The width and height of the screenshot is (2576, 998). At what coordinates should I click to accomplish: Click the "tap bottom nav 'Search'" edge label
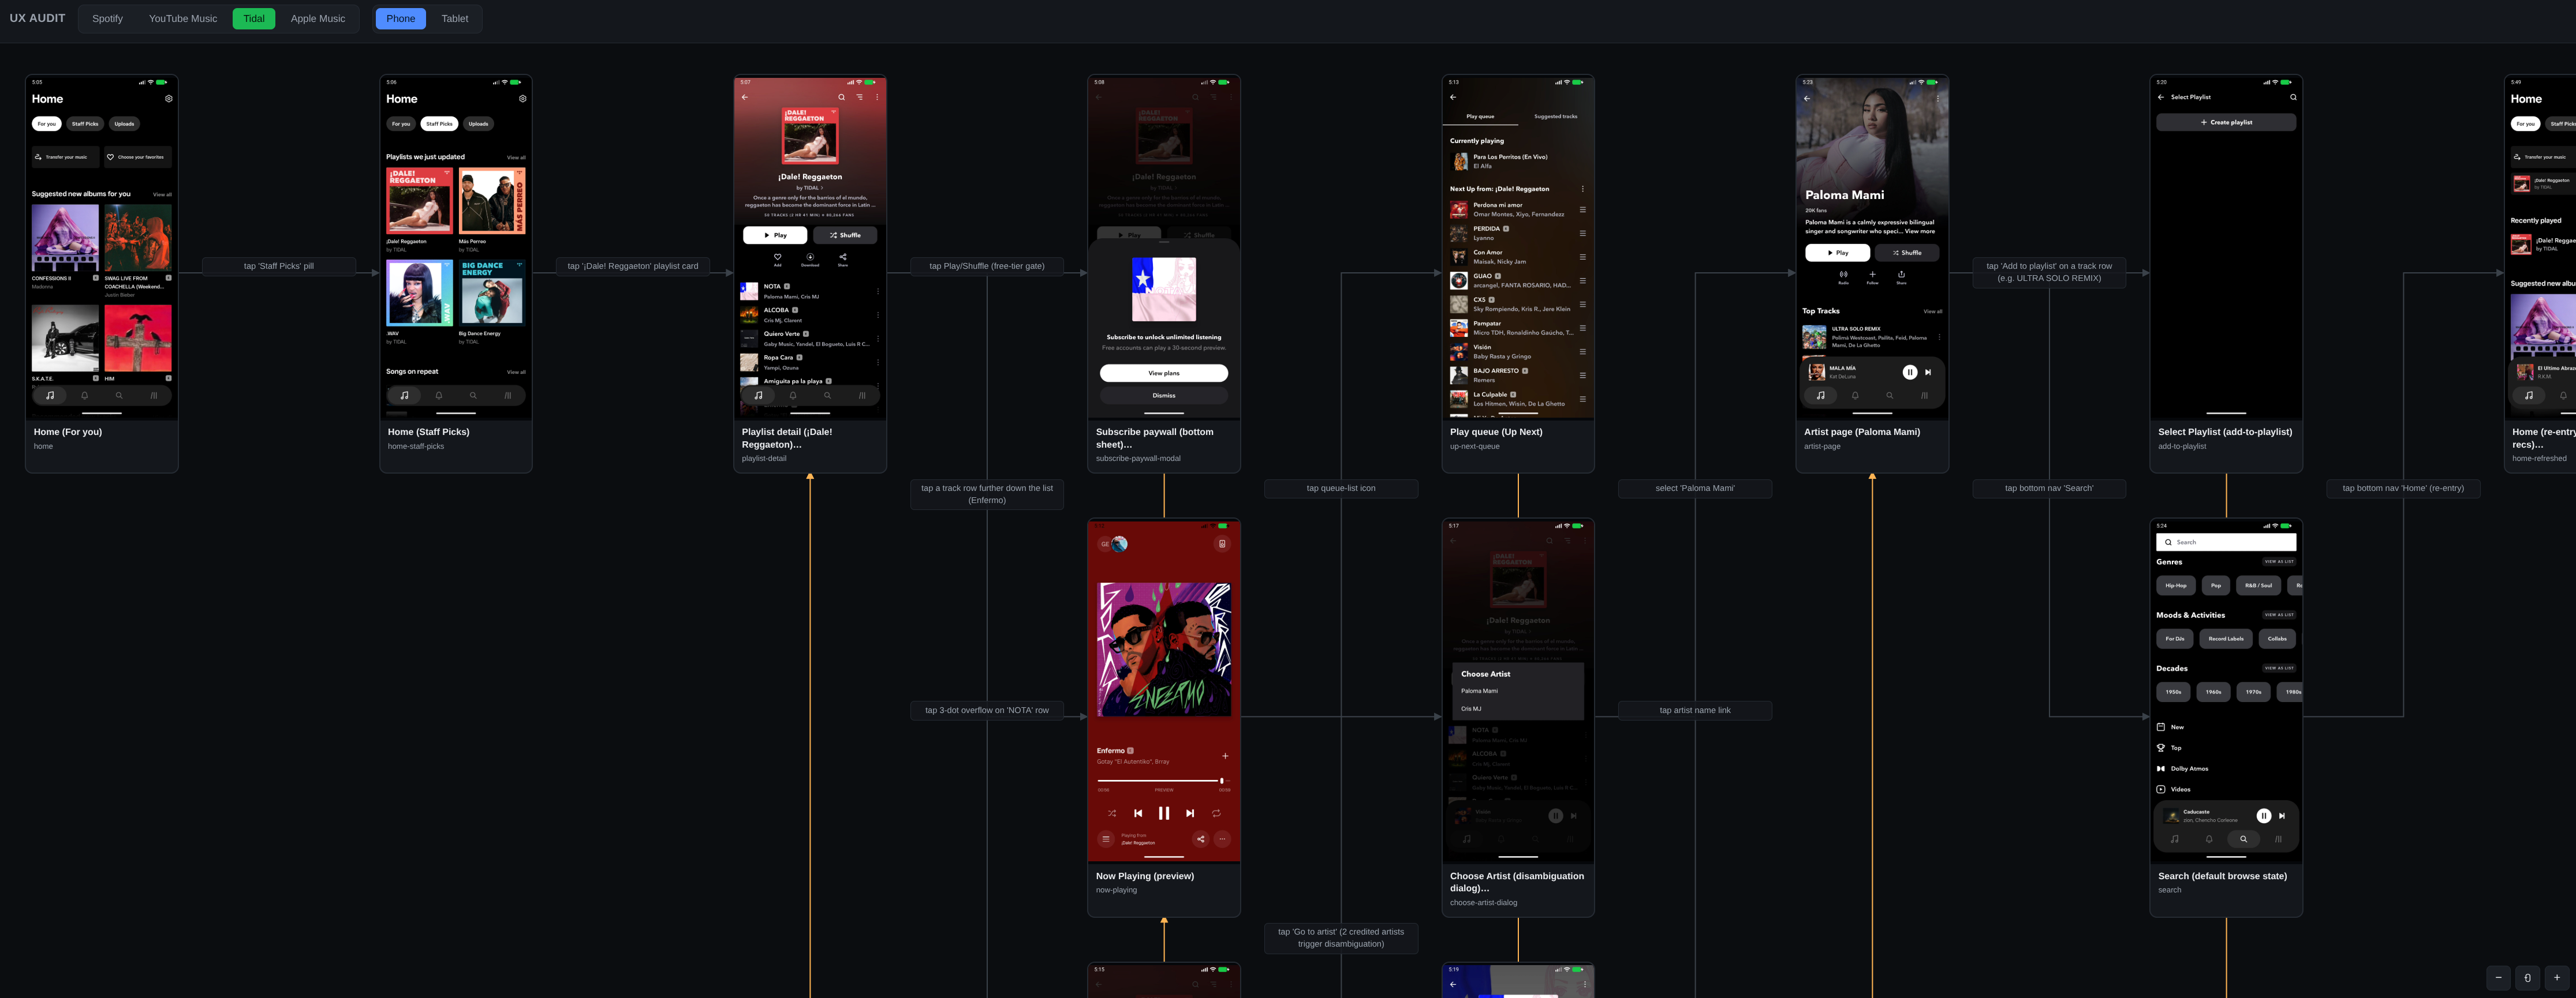point(2049,489)
